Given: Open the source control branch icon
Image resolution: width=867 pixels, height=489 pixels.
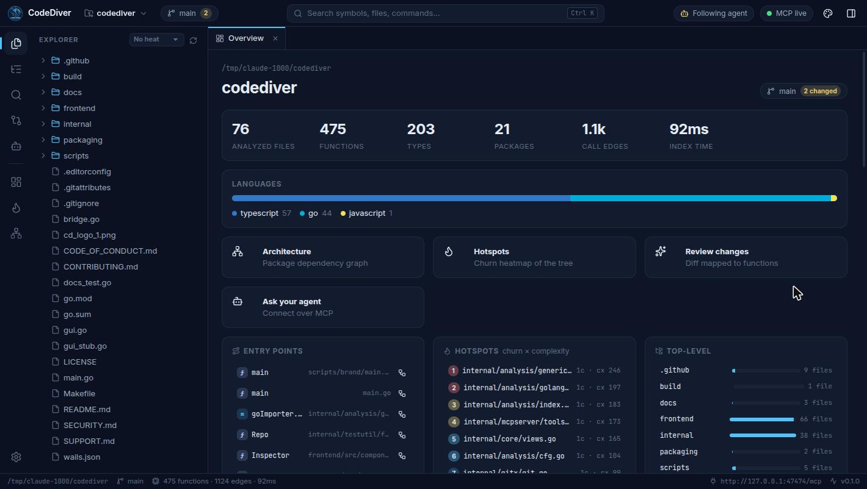Looking at the screenshot, I should click(x=16, y=120).
